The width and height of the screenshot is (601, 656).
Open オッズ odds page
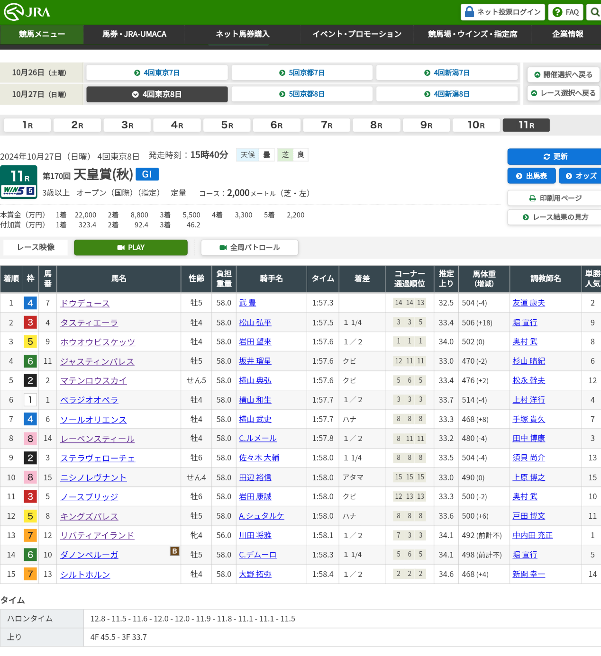[580, 176]
